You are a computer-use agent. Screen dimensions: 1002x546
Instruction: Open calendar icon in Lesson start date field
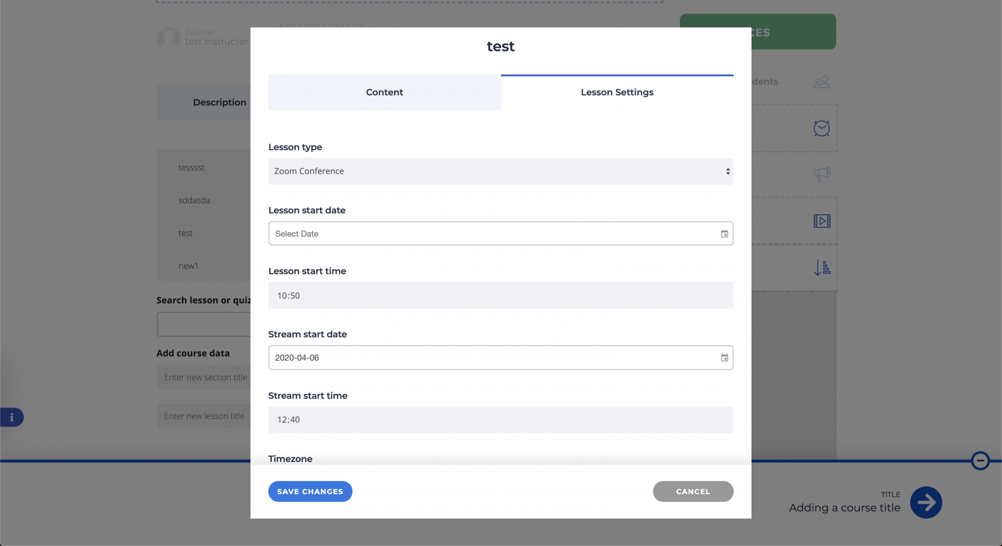[724, 234]
